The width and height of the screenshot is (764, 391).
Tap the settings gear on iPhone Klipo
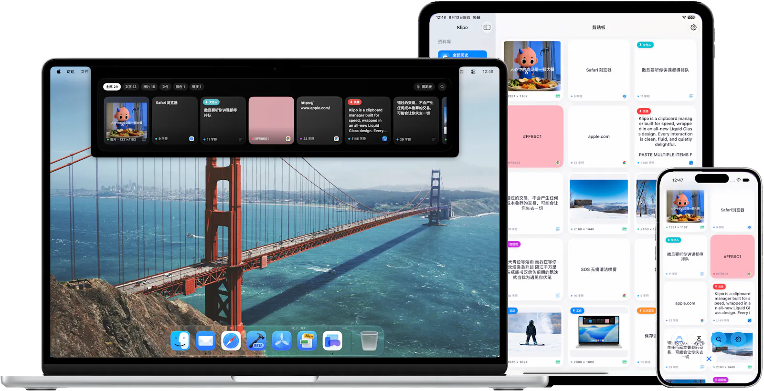(x=738, y=340)
